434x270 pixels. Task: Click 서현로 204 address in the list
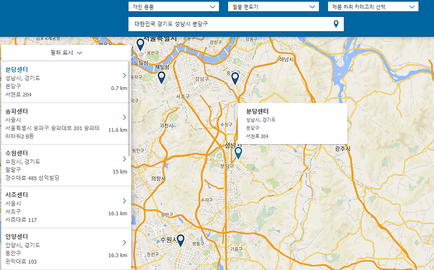pos(18,95)
